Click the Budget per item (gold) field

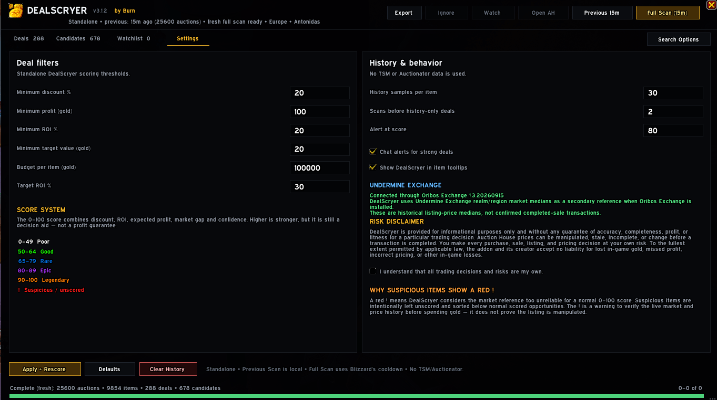320,168
